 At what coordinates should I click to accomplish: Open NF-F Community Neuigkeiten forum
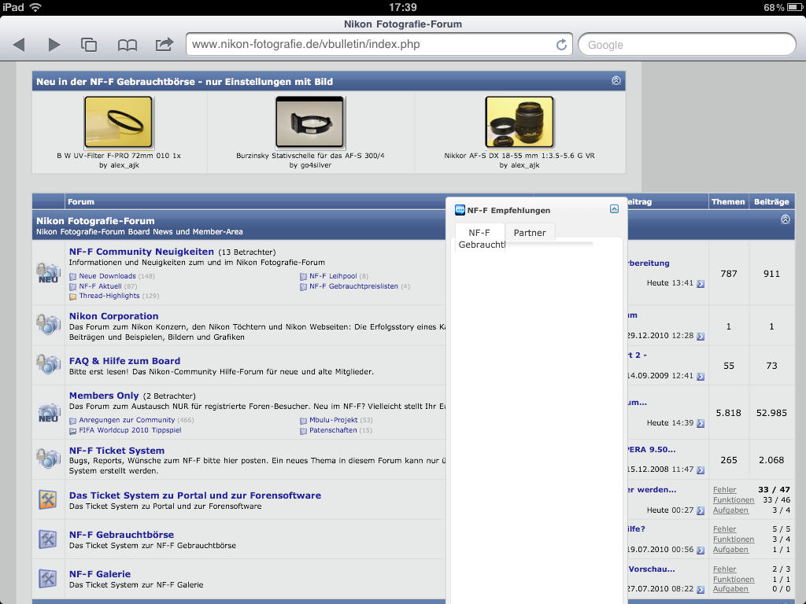(142, 252)
